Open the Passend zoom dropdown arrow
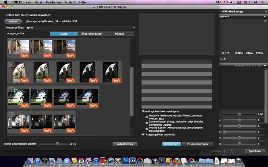 (x=265, y=66)
